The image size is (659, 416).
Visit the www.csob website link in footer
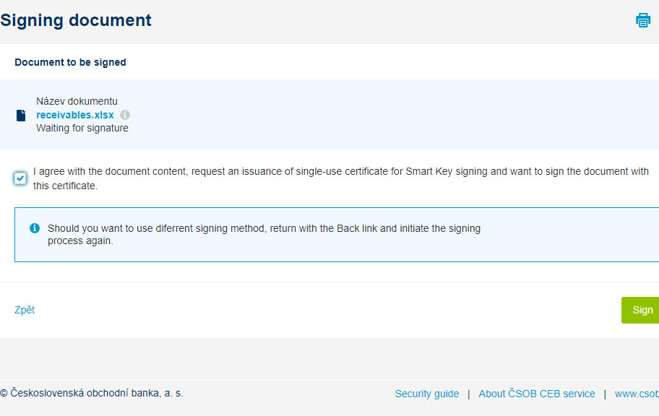click(x=637, y=394)
